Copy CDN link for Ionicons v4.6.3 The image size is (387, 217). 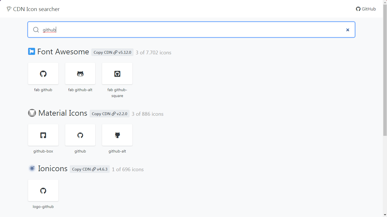[90, 169]
